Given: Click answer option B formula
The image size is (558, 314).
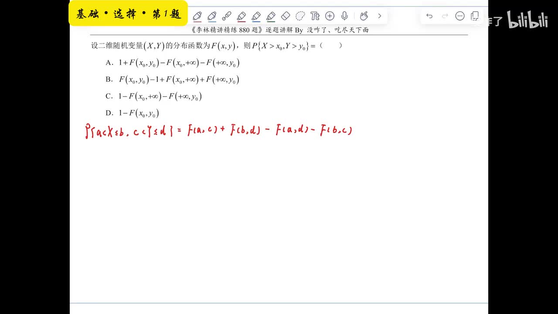Looking at the screenshot, I should click(x=179, y=80).
